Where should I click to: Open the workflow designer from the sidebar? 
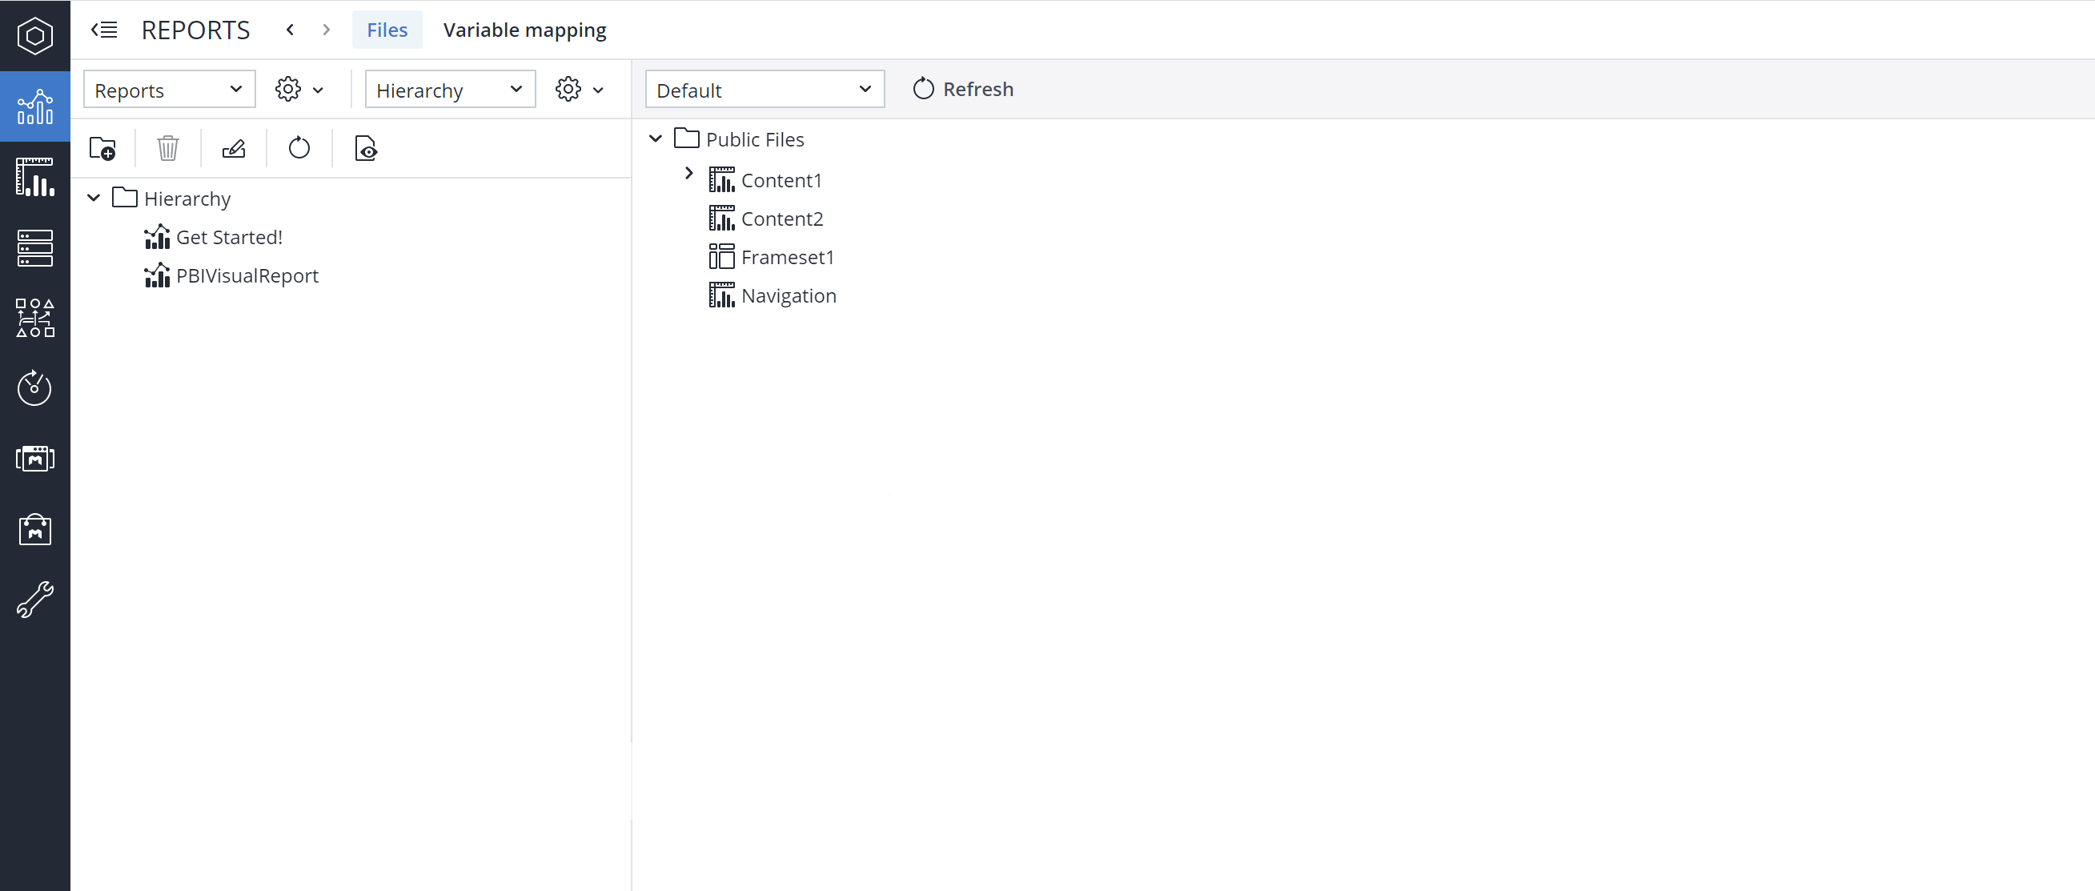(x=34, y=317)
